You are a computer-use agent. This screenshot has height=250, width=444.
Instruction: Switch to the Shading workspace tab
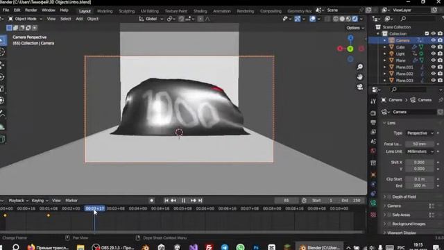[200, 11]
